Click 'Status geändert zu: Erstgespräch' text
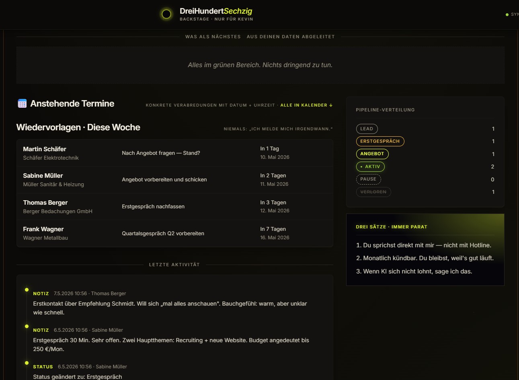The height and width of the screenshot is (380, 519). tap(78, 377)
